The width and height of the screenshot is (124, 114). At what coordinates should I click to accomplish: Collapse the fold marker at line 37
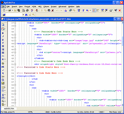pyautogui.click(x=15, y=23)
